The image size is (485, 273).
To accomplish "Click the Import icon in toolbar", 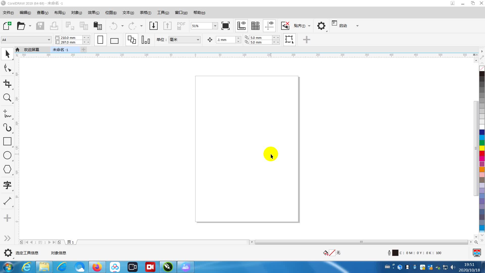I will [153, 26].
